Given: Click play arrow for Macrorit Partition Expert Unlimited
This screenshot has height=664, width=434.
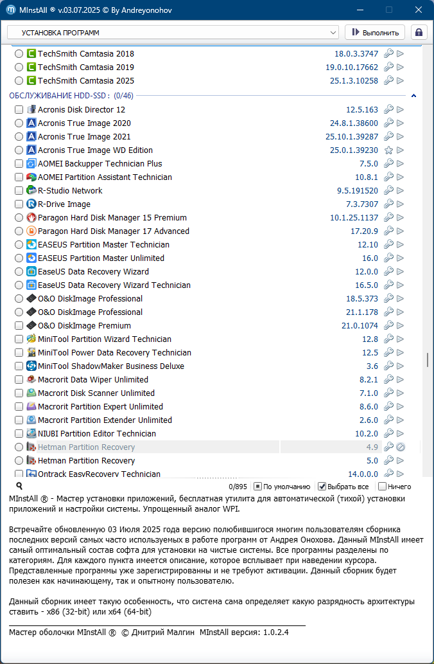Looking at the screenshot, I should [400, 406].
